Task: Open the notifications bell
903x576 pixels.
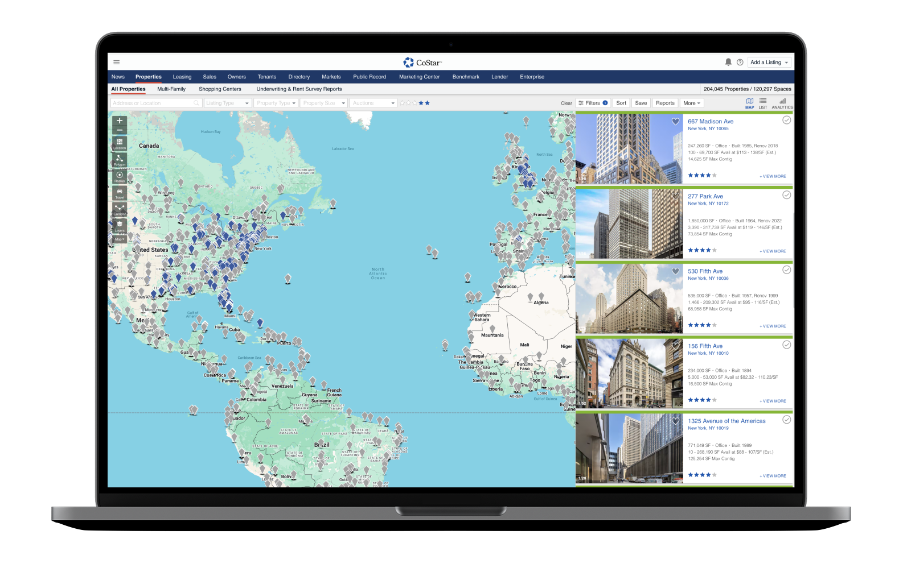Action: [x=728, y=63]
